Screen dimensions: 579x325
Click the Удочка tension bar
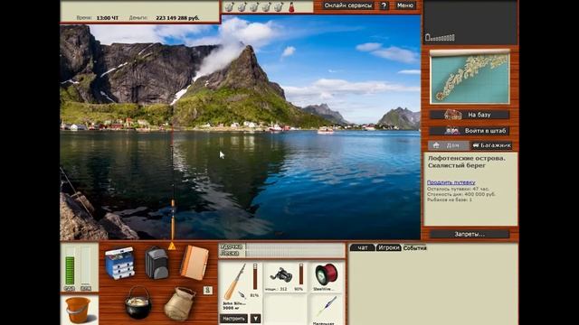[x=295, y=246]
